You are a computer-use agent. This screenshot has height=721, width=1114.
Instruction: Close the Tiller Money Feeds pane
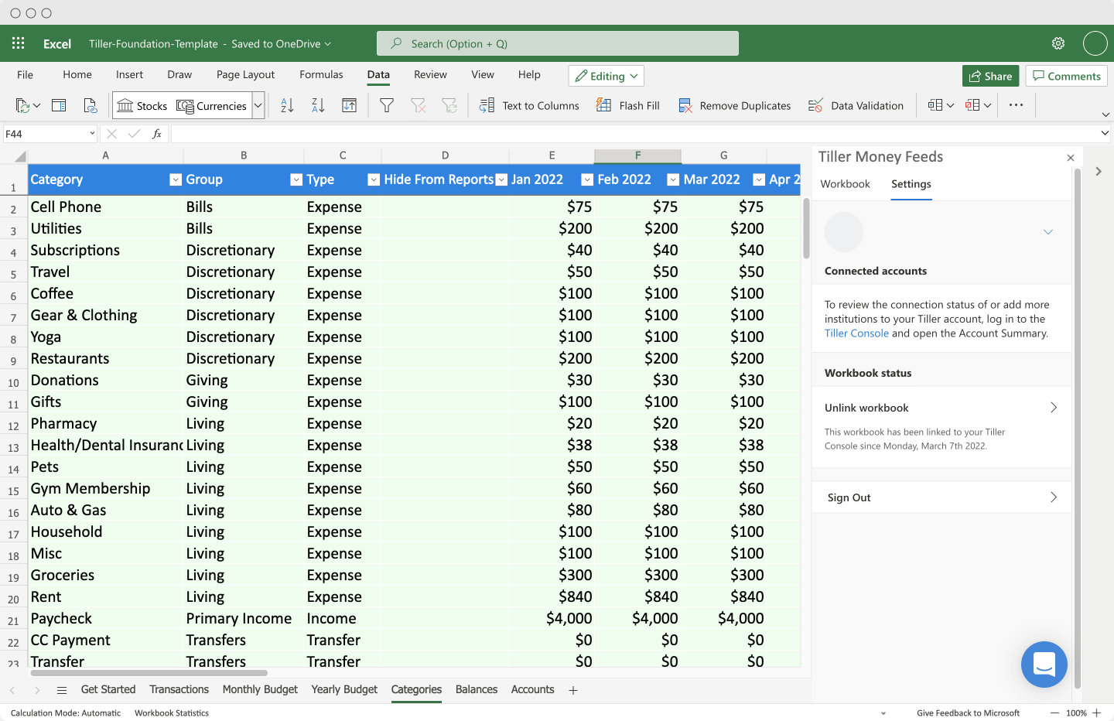1071,158
